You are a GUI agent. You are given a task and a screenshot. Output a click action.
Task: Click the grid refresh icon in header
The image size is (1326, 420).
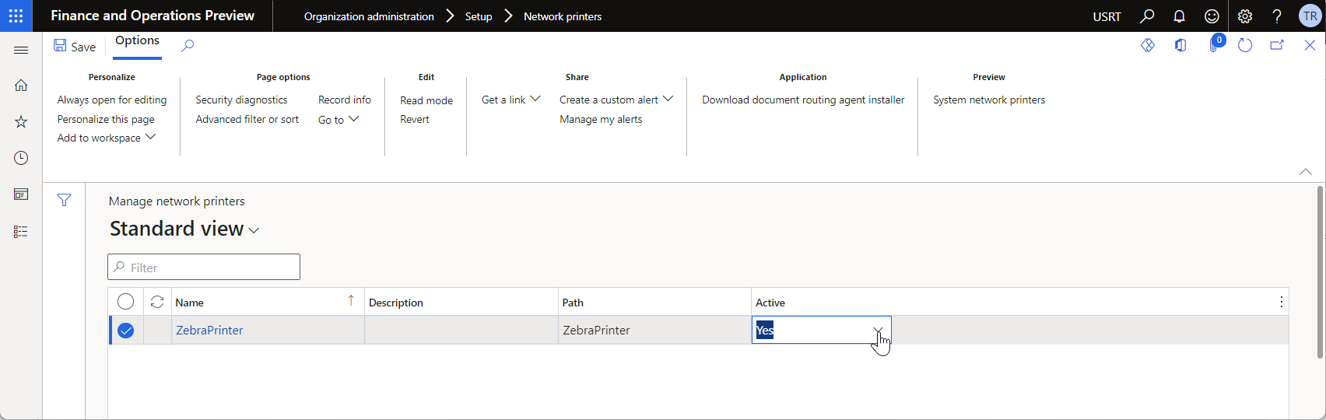(x=157, y=302)
